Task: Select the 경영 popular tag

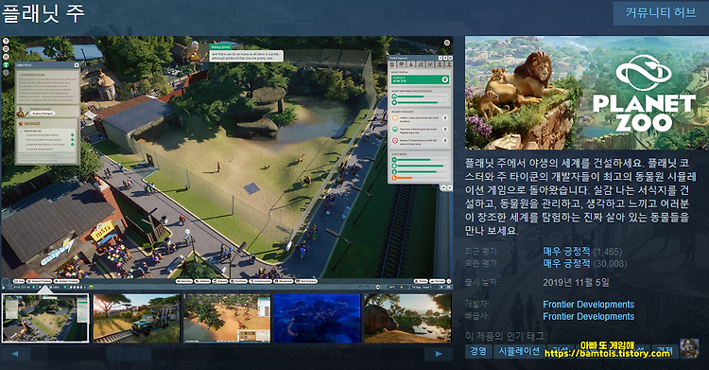Action: 478,351
